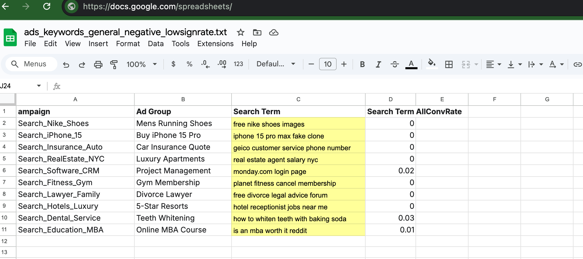Open text rotation dropdown

click(556, 64)
